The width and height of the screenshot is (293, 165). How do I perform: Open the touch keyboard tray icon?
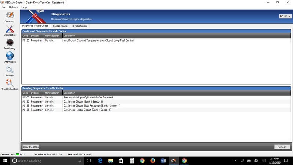[264, 161]
